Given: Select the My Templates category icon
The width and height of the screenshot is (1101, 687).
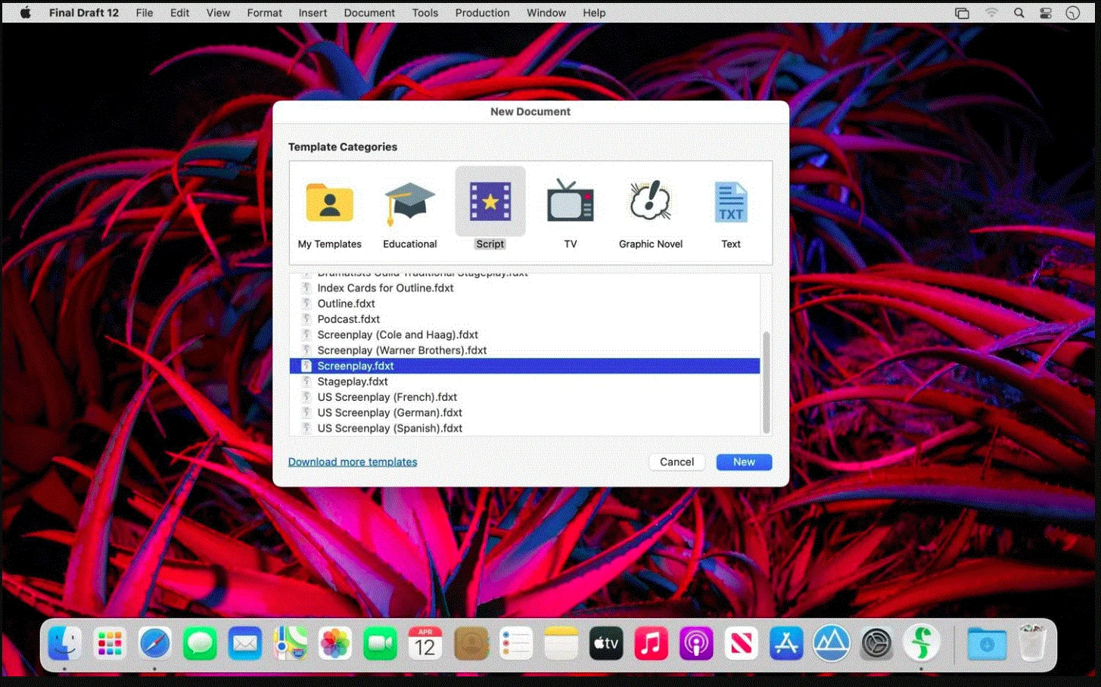Looking at the screenshot, I should pyautogui.click(x=330, y=202).
